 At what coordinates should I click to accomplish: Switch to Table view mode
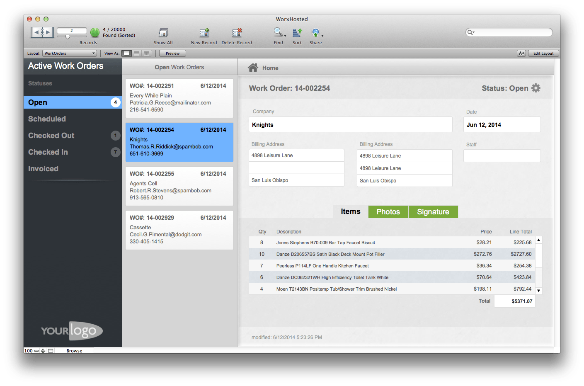point(146,53)
